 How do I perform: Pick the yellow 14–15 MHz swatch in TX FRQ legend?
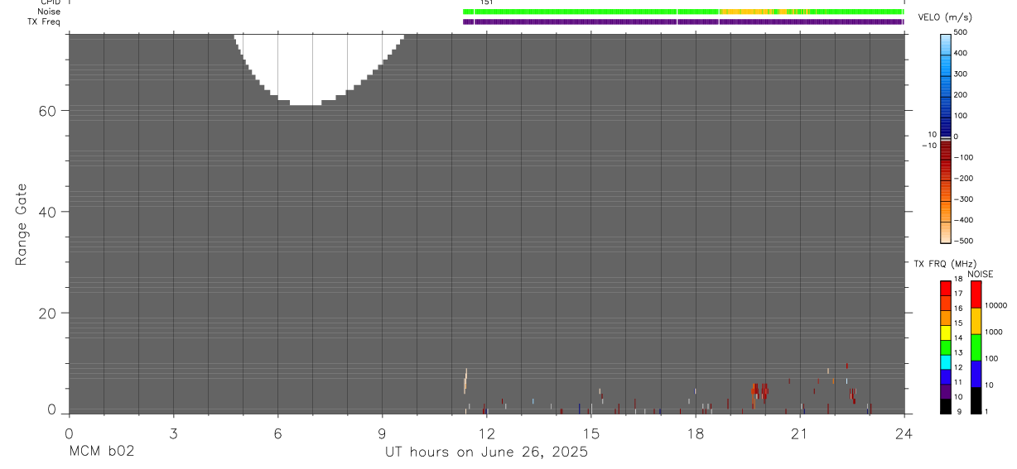click(945, 333)
